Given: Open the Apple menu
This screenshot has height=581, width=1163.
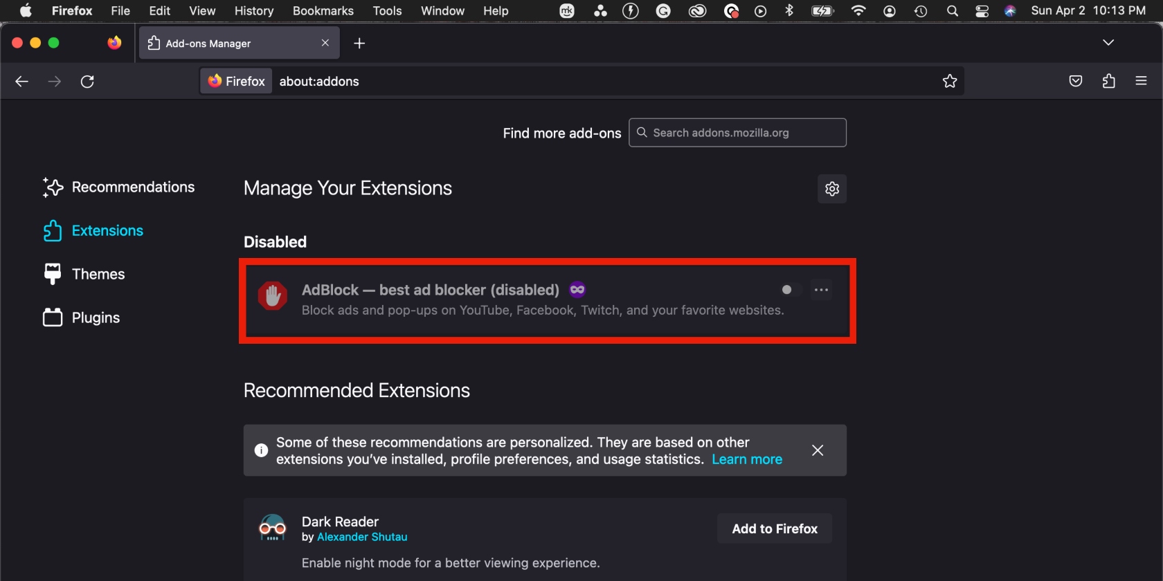Looking at the screenshot, I should tap(26, 10).
